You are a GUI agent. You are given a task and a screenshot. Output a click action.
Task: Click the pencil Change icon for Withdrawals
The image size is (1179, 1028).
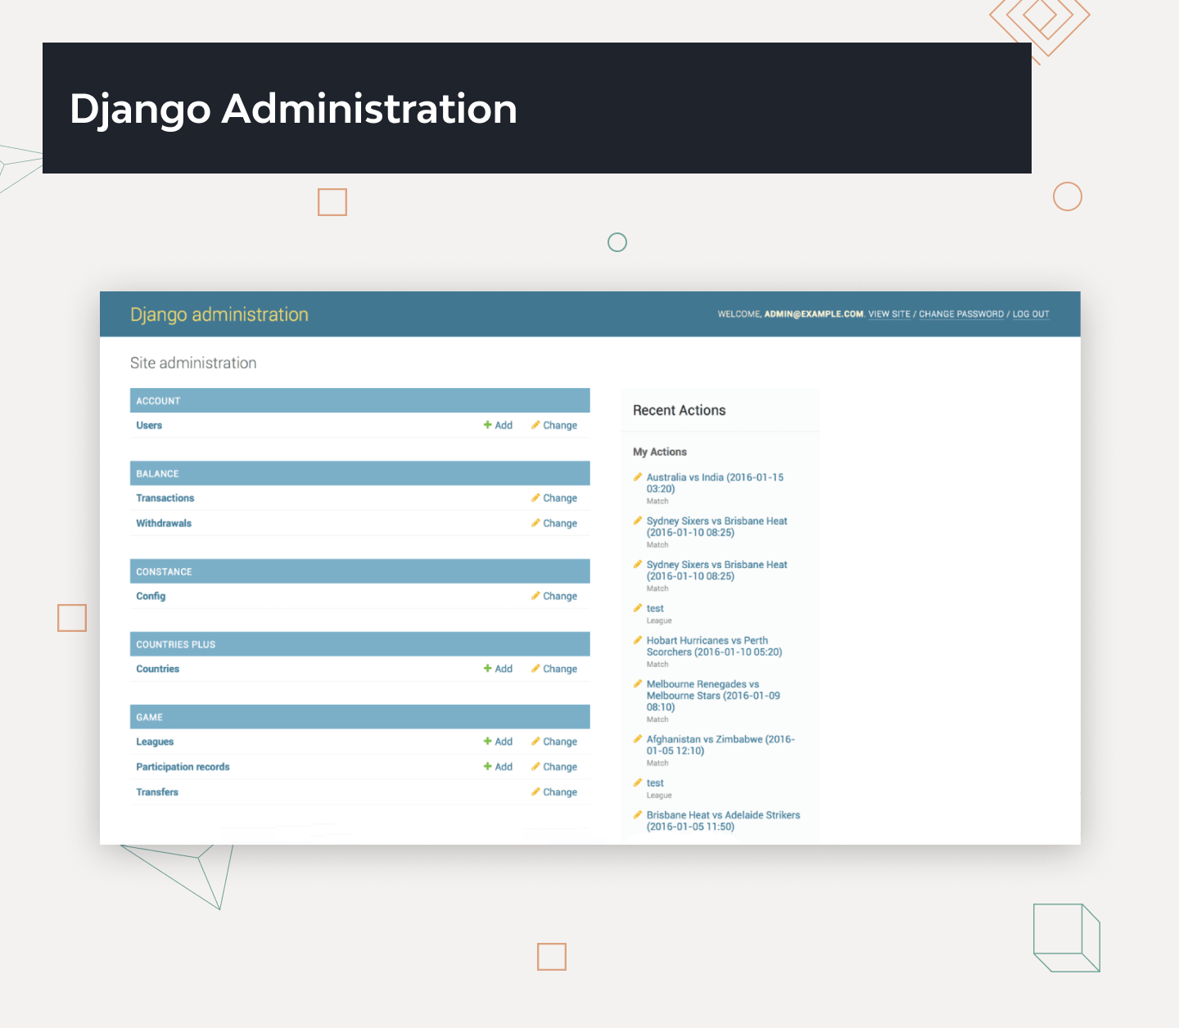click(535, 524)
